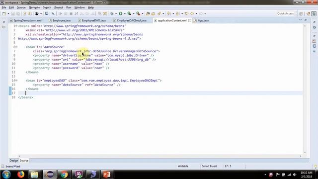Image resolution: width=318 pixels, height=179 pixels.
Task: Open the Debug dropdown arrow
Action: pyautogui.click(x=116, y=13)
